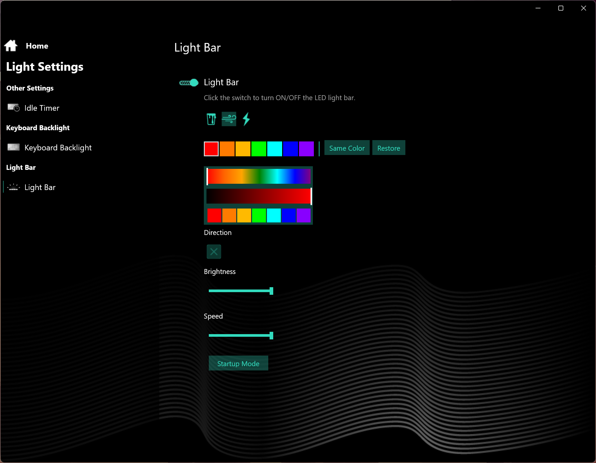This screenshot has width=596, height=463.
Task: Pick cyan preset in color picker panel
Action: point(274,215)
